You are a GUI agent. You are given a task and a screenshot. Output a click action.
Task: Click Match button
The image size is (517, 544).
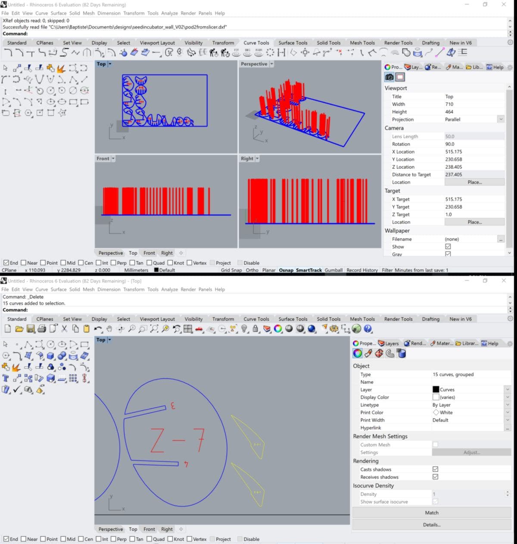(x=432, y=513)
